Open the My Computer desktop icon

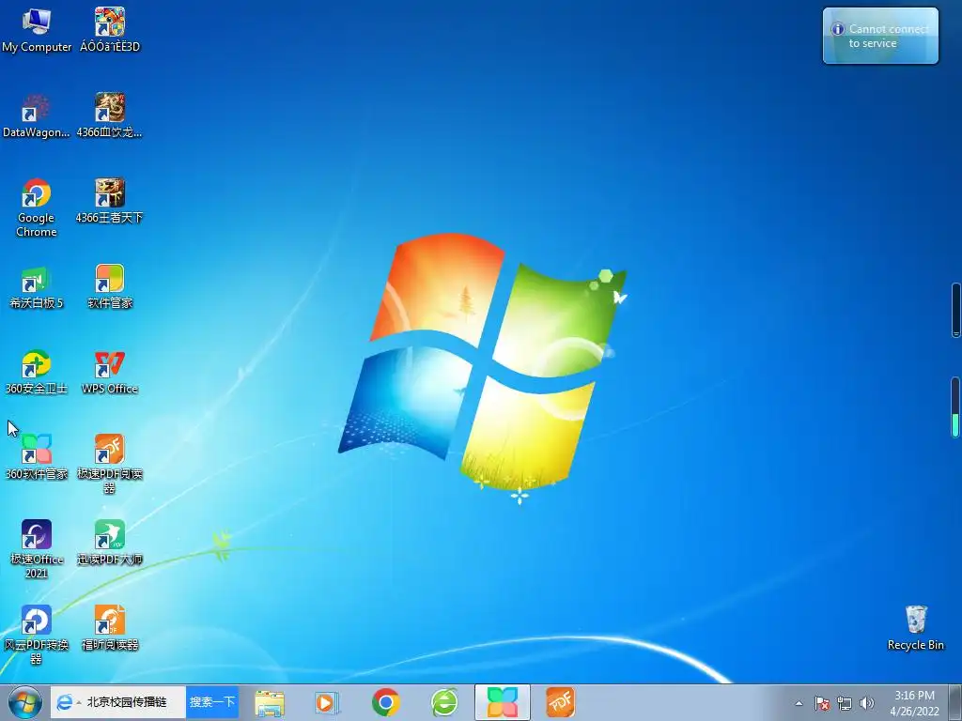tap(37, 31)
